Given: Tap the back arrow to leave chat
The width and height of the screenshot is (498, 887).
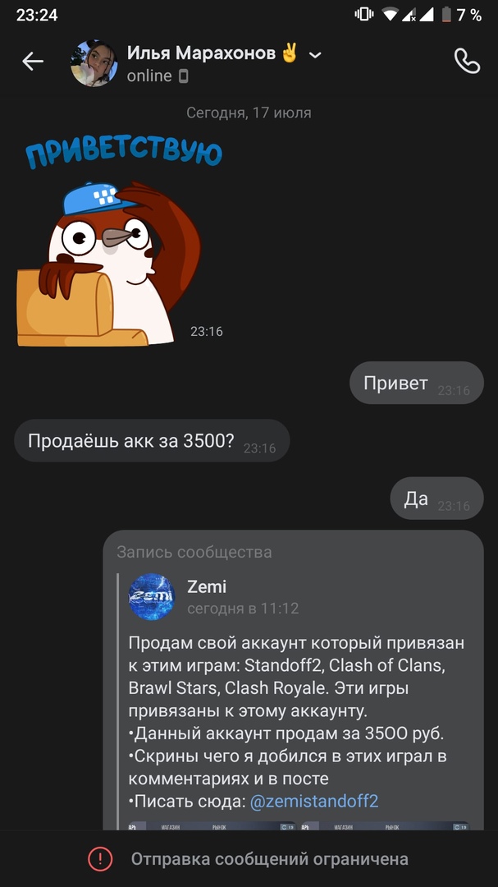Looking at the screenshot, I should click(x=33, y=62).
